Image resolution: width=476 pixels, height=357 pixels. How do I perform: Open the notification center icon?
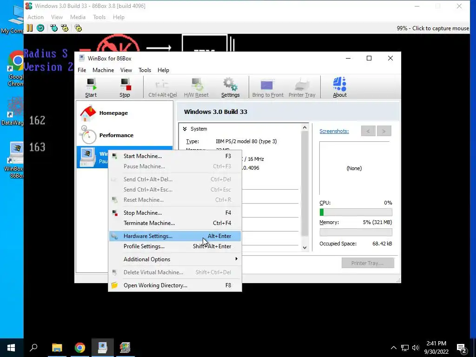(x=462, y=348)
